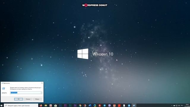Click the taskbar search box
Viewport: 190px width, 107px height.
tap(21, 106)
